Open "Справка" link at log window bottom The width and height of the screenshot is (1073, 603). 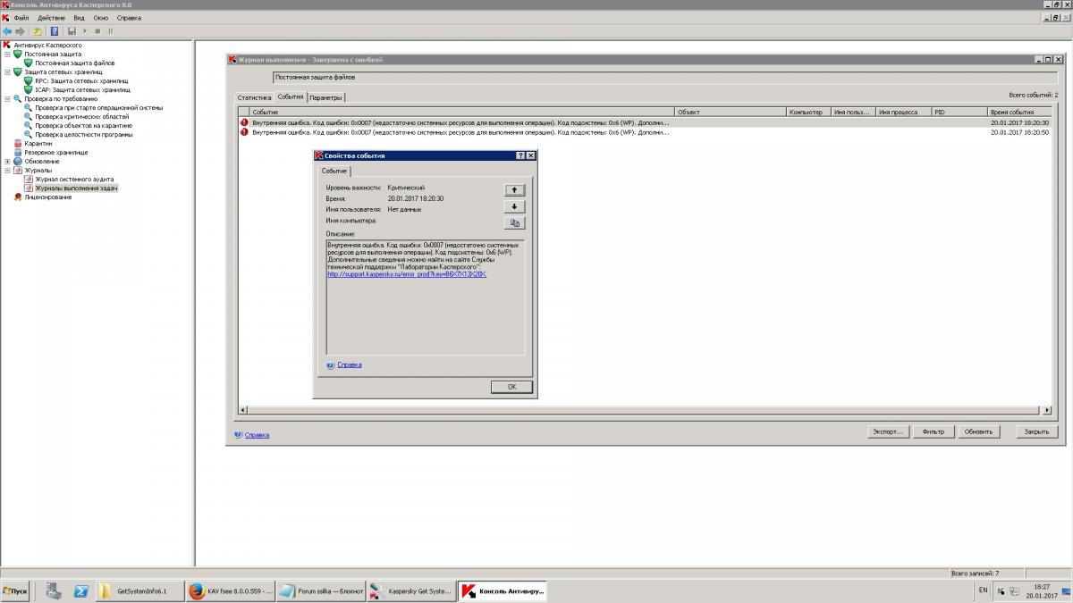[257, 435]
